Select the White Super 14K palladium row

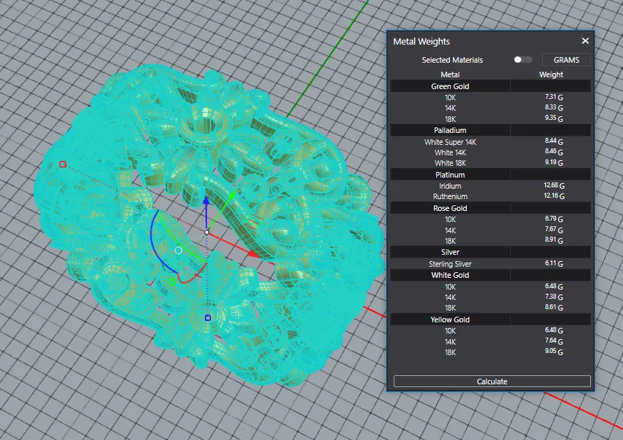(450, 142)
